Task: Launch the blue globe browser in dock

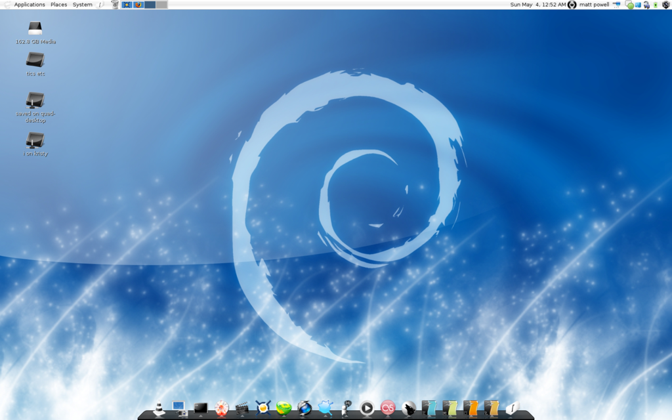Action: coord(304,408)
